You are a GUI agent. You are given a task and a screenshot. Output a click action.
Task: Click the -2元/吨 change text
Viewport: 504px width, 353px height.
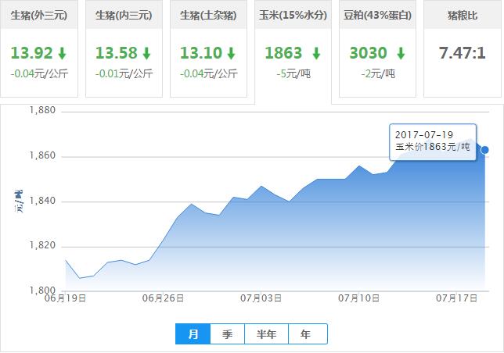378,73
